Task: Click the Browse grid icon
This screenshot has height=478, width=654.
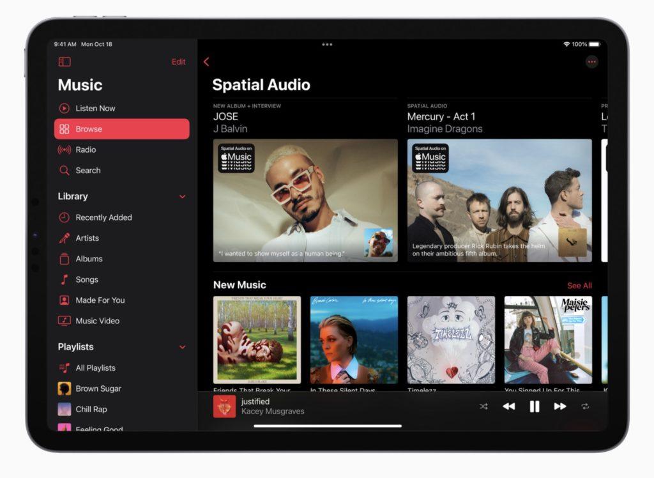Action: click(x=65, y=129)
